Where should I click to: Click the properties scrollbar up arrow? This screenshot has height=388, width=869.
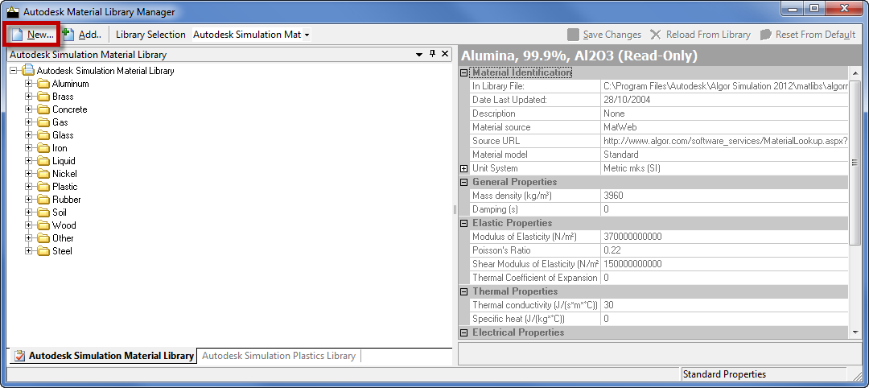pyautogui.click(x=855, y=72)
